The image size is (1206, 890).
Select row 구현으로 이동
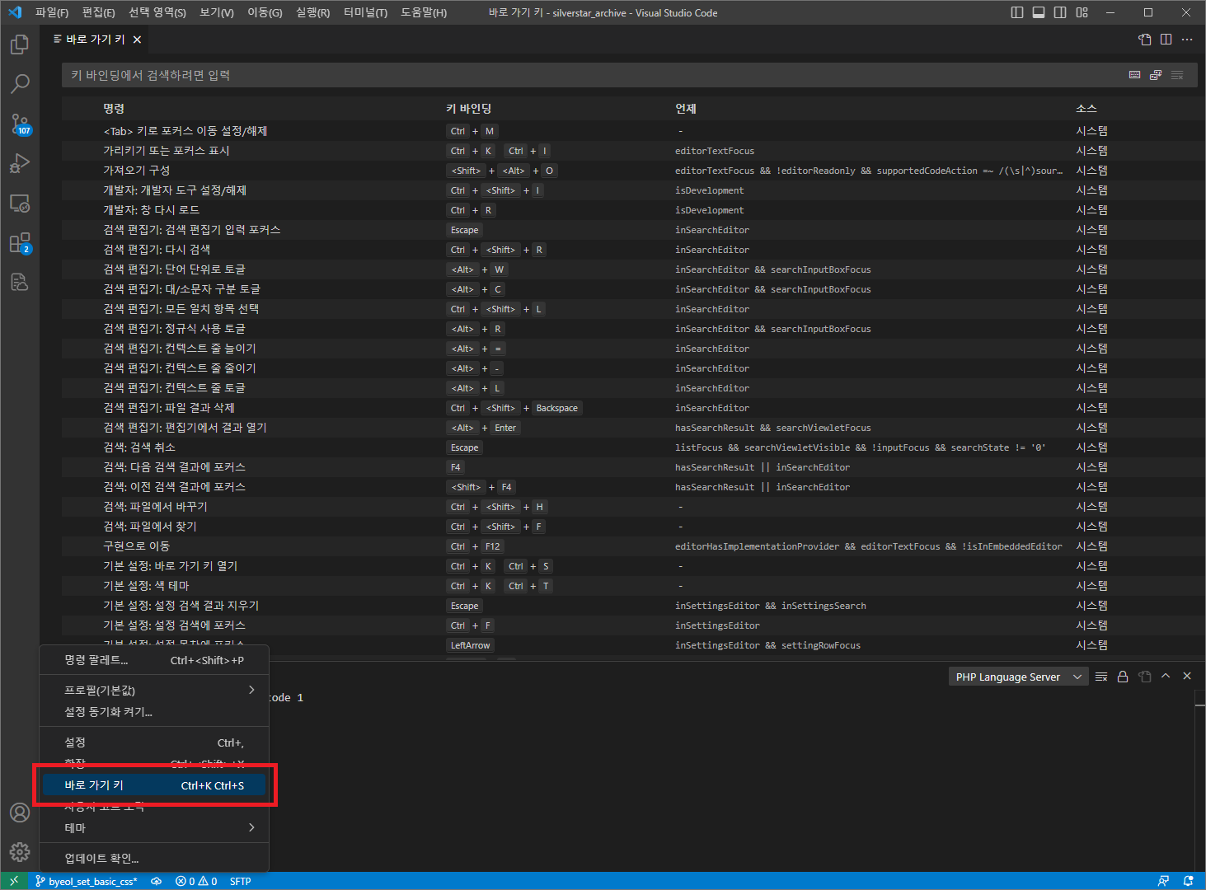pyautogui.click(x=631, y=546)
